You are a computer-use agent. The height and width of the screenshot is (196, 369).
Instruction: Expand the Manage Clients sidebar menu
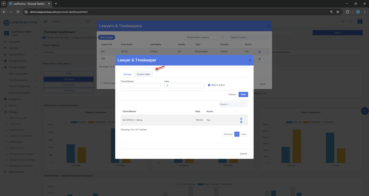(20, 55)
